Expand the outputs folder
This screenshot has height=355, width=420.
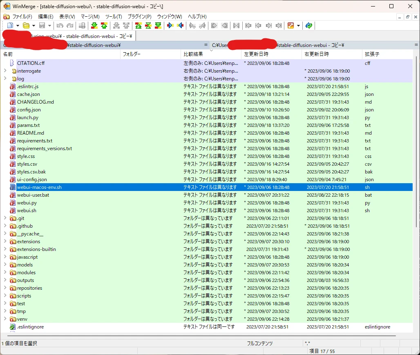point(5,280)
